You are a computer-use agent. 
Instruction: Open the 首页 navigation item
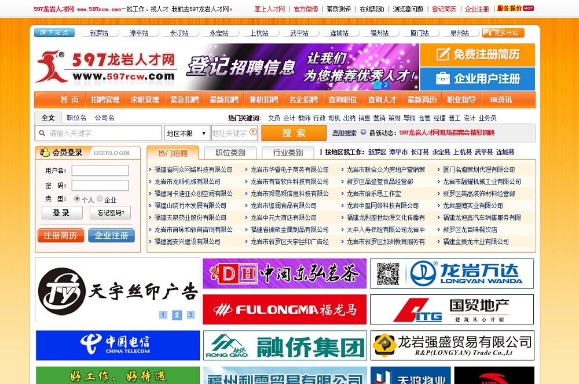69,99
